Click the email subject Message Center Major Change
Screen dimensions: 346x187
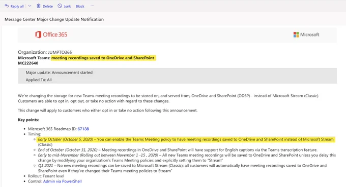(x=54, y=19)
